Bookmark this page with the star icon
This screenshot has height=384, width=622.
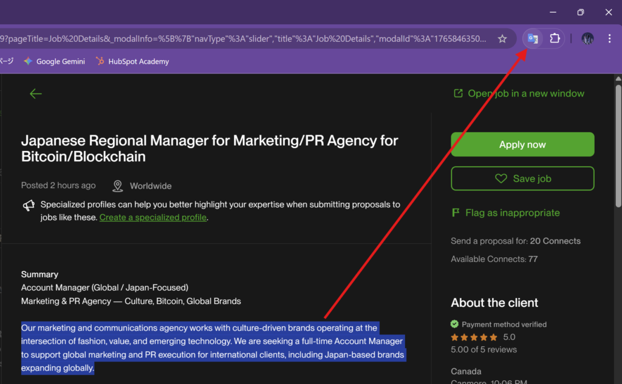pyautogui.click(x=502, y=39)
